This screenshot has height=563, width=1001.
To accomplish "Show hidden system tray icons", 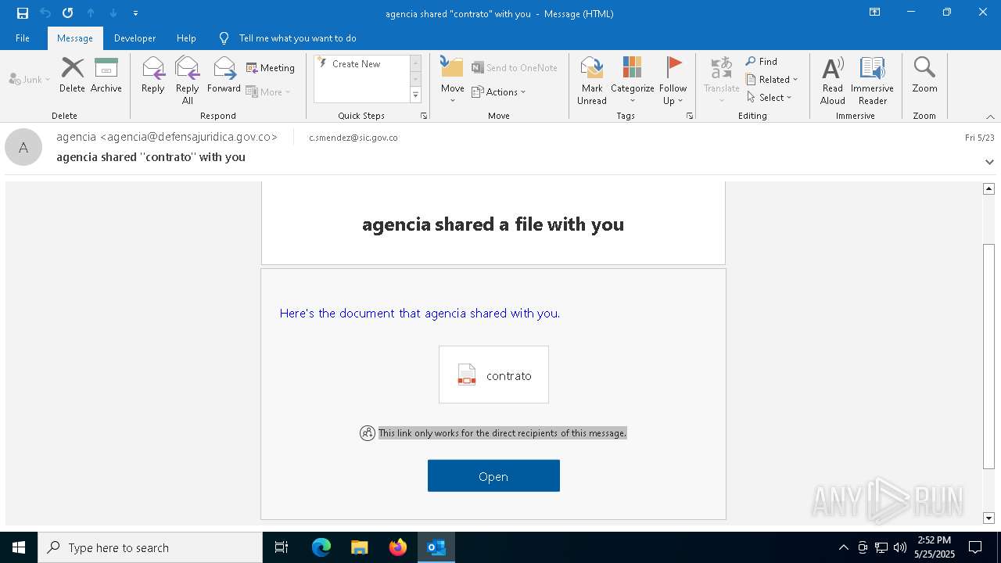I will (x=843, y=547).
